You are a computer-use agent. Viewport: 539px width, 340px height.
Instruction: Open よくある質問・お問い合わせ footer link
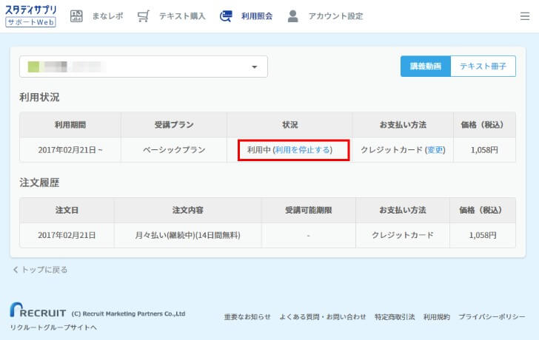323,317
